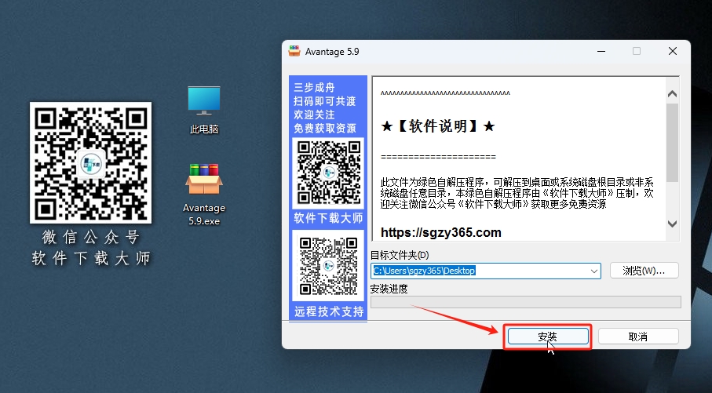The image size is (712, 393).
Task: Click the 此文件为绿色自解压程序 description paragraph
Action: 517,193
